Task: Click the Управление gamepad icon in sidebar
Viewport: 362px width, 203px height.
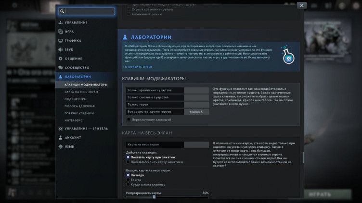Action: tap(60, 23)
